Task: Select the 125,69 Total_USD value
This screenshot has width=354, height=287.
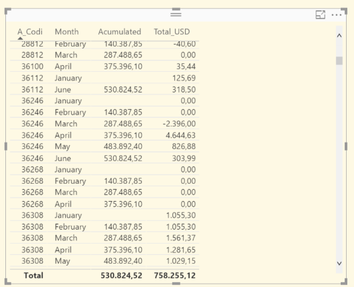Action: point(184,78)
